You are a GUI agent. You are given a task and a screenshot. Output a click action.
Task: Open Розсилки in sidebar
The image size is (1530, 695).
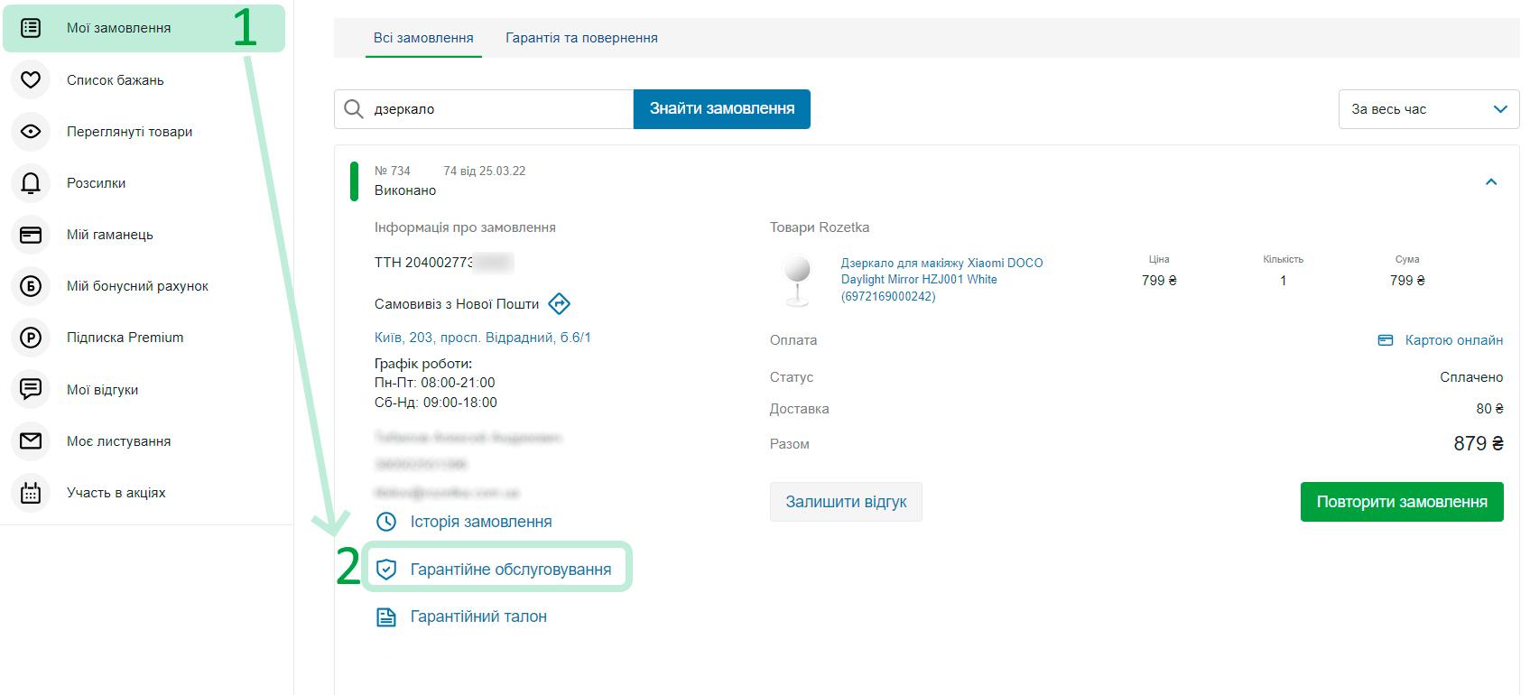pyautogui.click(x=96, y=183)
